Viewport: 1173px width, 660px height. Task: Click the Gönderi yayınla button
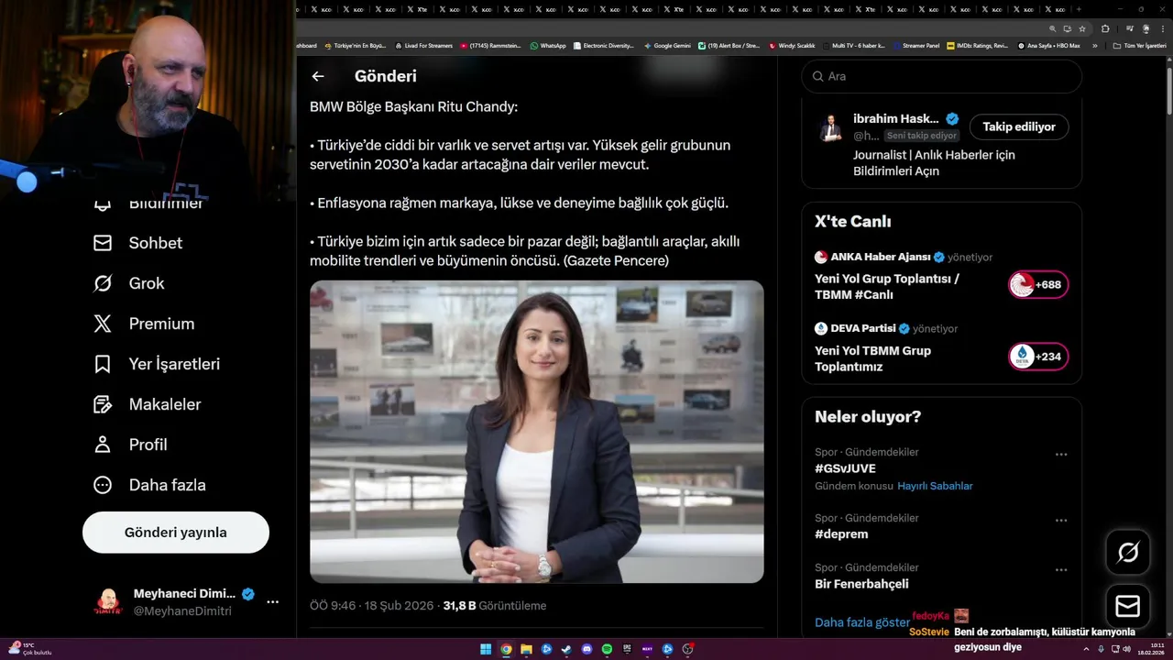[176, 533]
